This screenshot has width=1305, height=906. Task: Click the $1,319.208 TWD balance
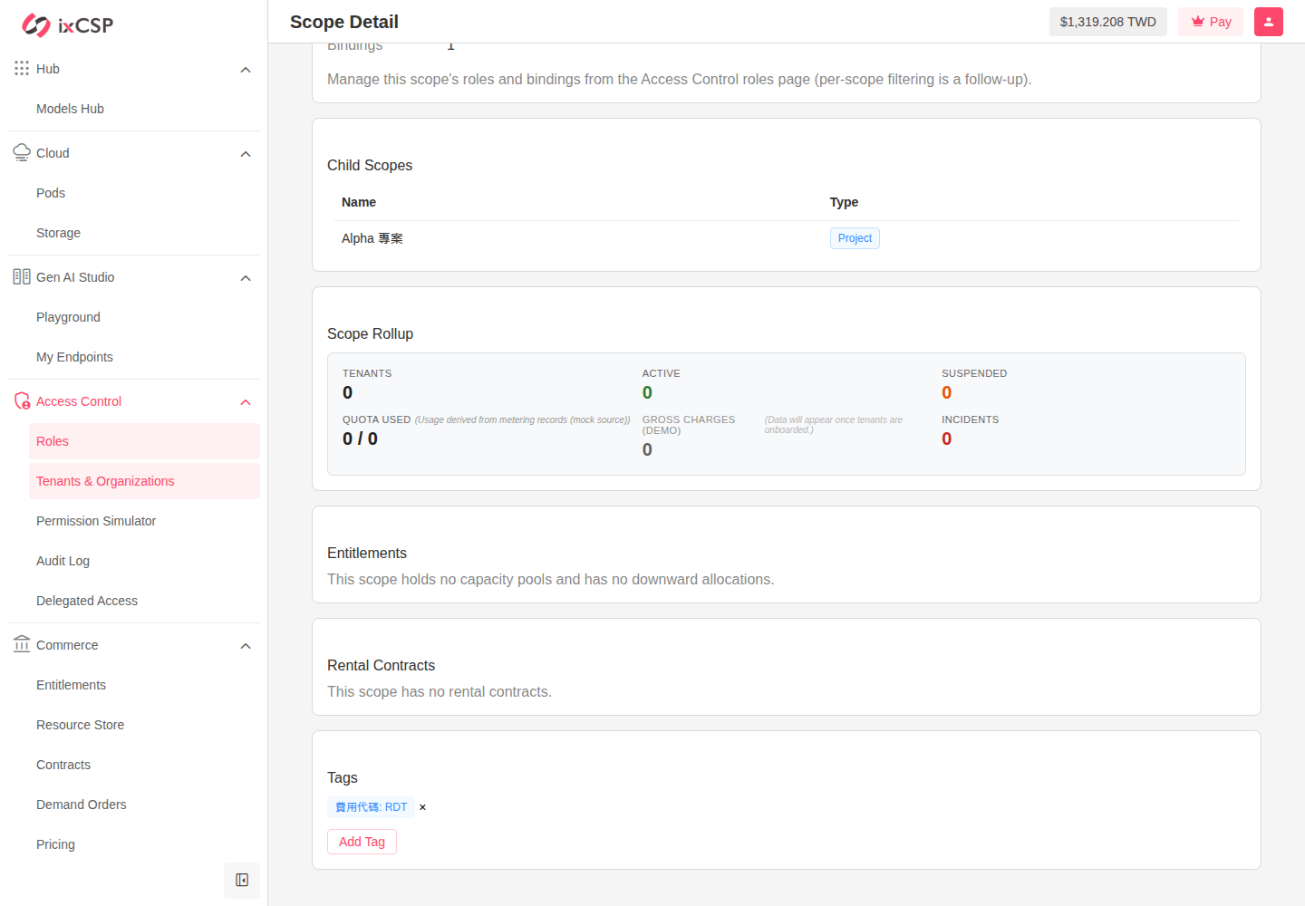[1108, 22]
